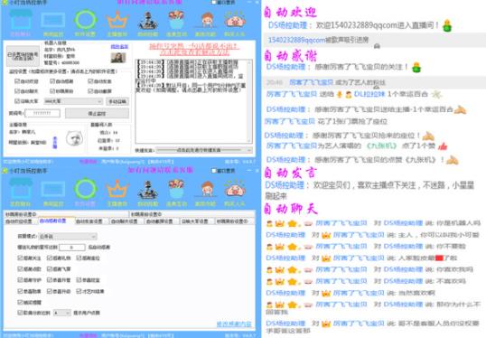Toggle the 自动聊天 checkbox in top window

(x=17, y=91)
